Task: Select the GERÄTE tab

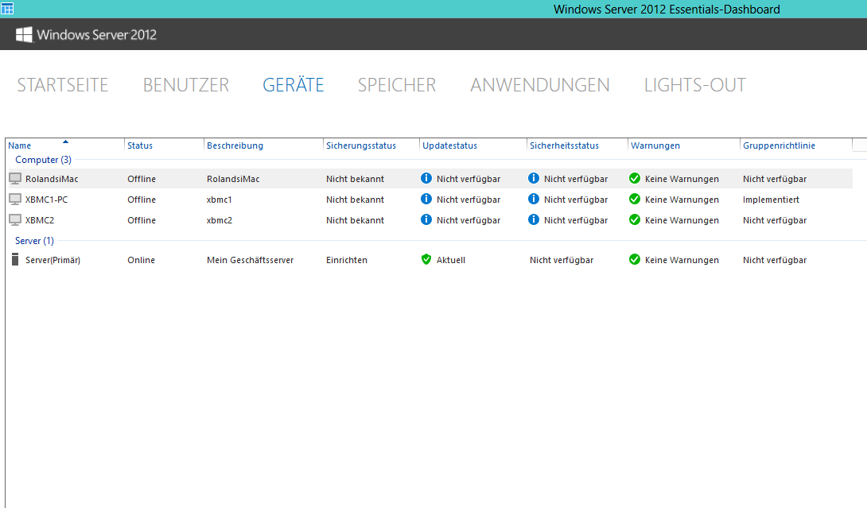Action: [293, 84]
